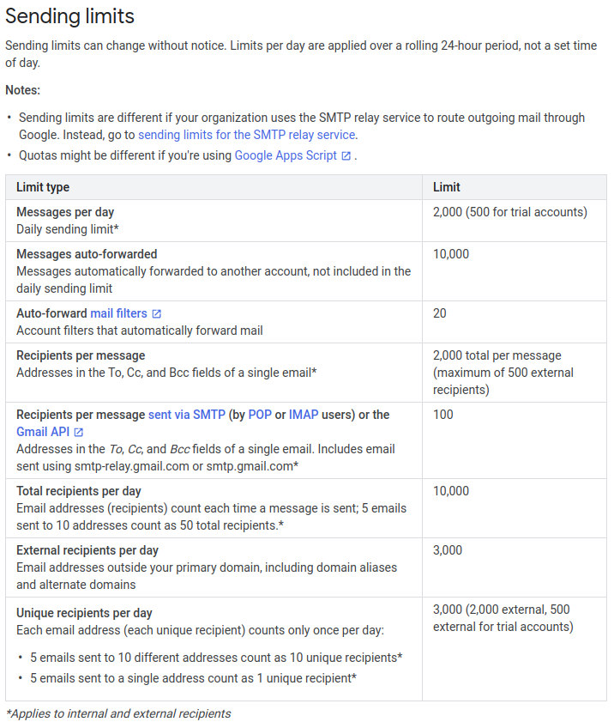Click the Unique recipients per day row title
This screenshot has height=728, width=614.
(84, 613)
